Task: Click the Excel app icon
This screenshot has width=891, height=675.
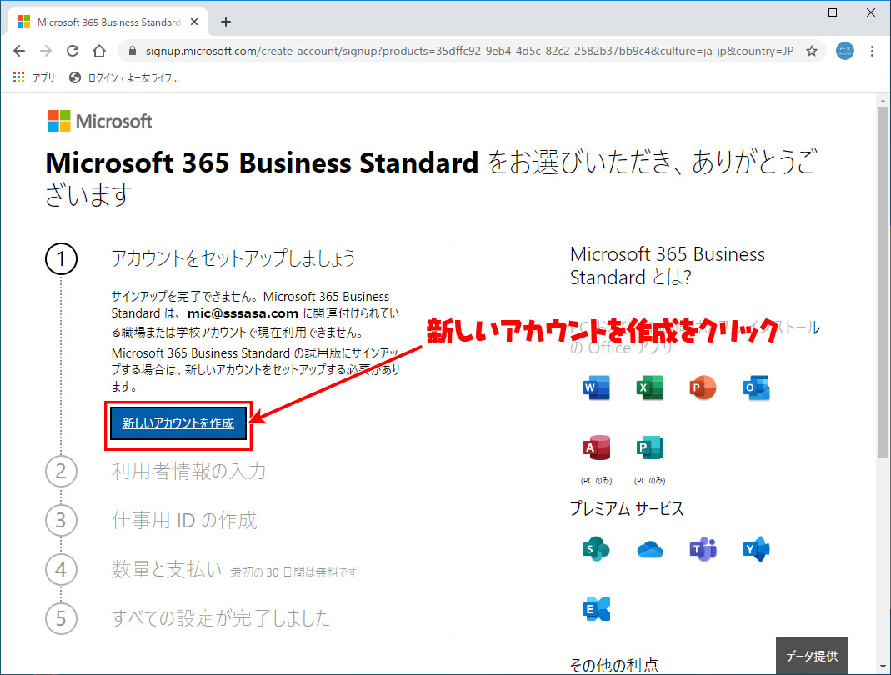Action: pyautogui.click(x=649, y=388)
